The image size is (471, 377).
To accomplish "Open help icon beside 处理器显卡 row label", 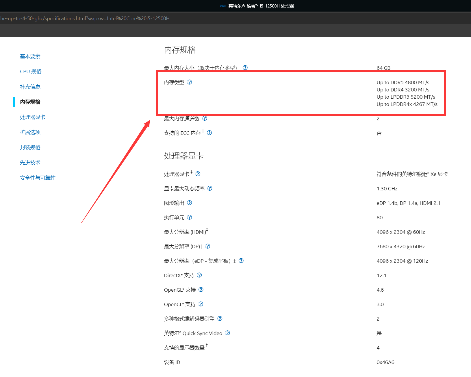I will 198,174.
